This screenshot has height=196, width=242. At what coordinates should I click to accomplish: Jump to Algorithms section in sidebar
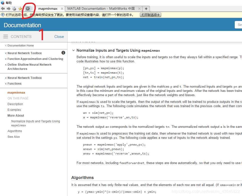(15, 131)
